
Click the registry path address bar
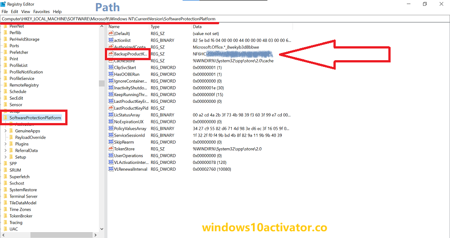coord(225,19)
